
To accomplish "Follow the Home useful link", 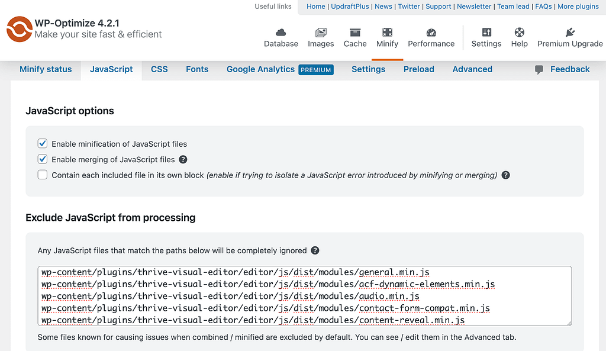I will (x=316, y=7).
